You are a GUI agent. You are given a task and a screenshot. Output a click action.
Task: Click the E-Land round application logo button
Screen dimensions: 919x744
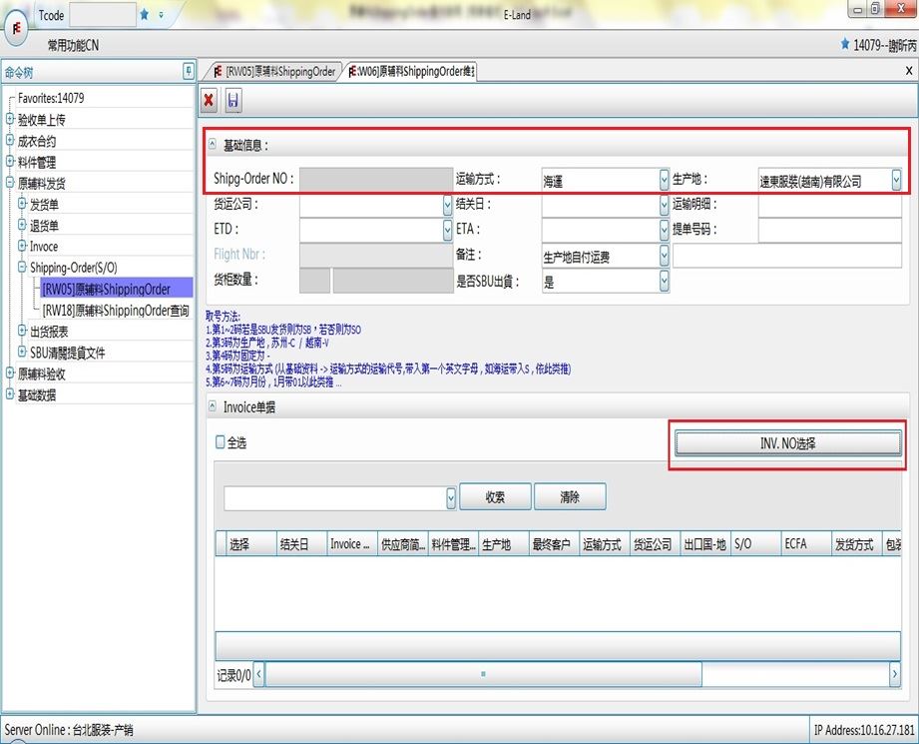pyautogui.click(x=17, y=27)
